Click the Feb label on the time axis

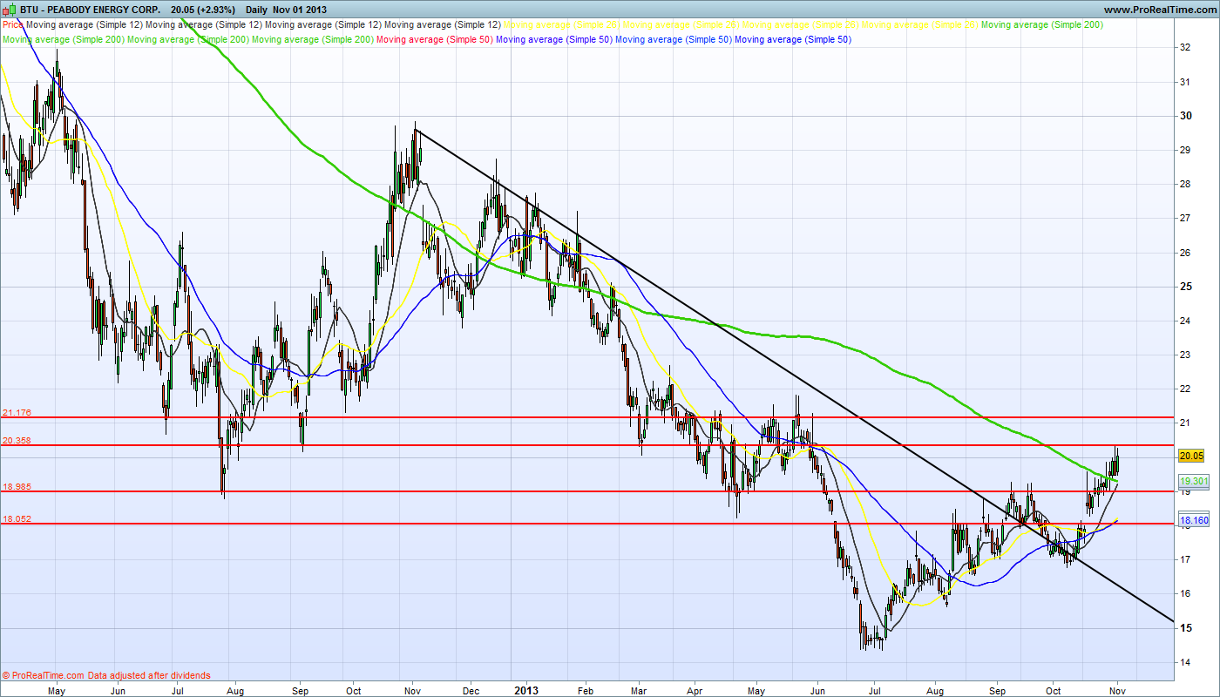tap(586, 690)
